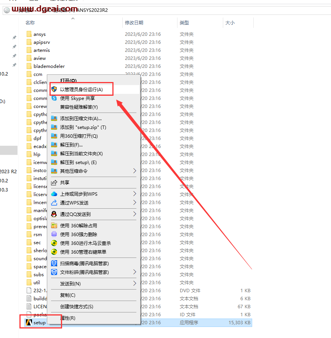
Task: Select the 'hlp' folder row
Action: (37, 155)
